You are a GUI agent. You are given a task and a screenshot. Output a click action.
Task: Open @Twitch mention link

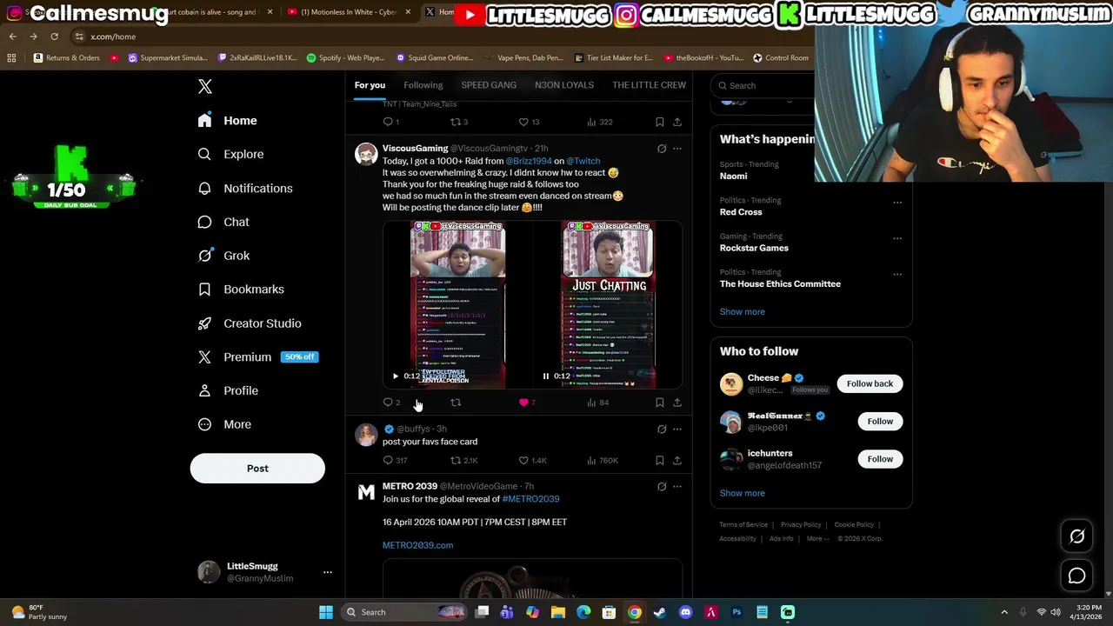point(583,161)
